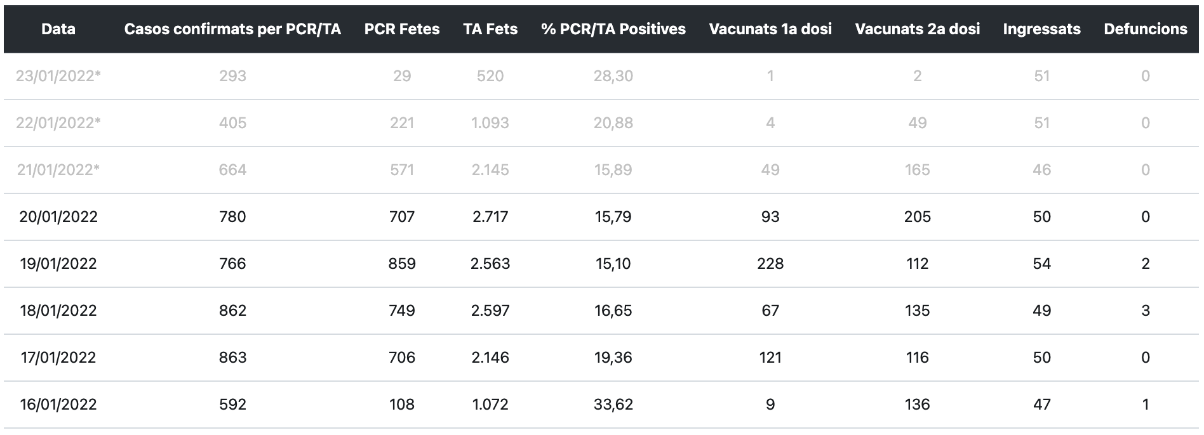
Task: Click the 16/01/2022 date cell
Action: (x=58, y=405)
